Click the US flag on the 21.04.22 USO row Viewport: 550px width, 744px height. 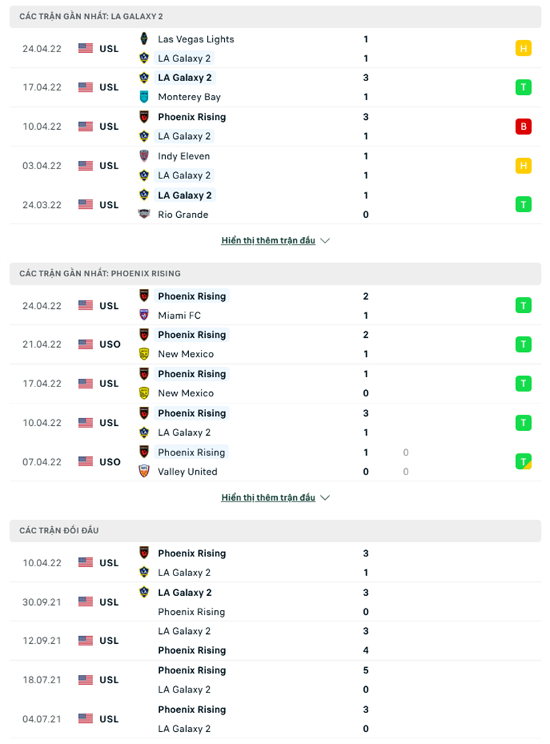tap(86, 344)
